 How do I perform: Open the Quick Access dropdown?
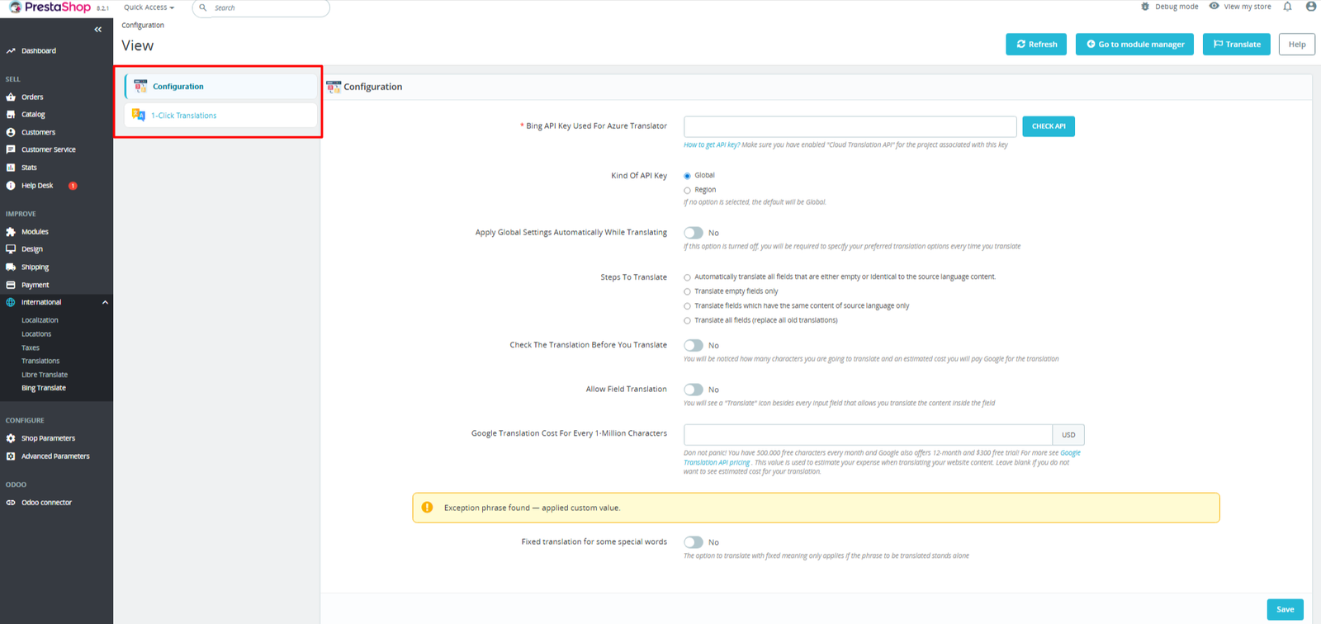pyautogui.click(x=149, y=7)
